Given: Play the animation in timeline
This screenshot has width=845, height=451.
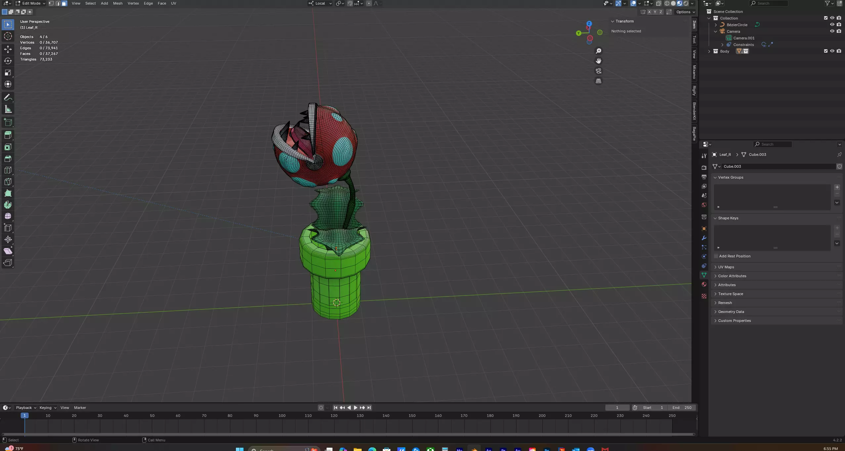Looking at the screenshot, I should tap(355, 408).
